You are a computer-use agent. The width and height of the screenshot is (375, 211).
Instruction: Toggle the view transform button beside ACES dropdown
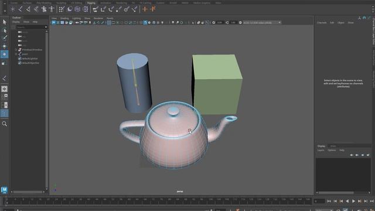pyautogui.click(x=240, y=22)
